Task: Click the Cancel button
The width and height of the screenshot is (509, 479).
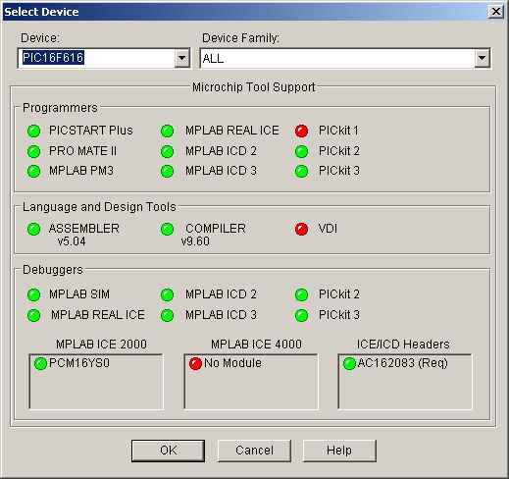Action: pyautogui.click(x=254, y=451)
